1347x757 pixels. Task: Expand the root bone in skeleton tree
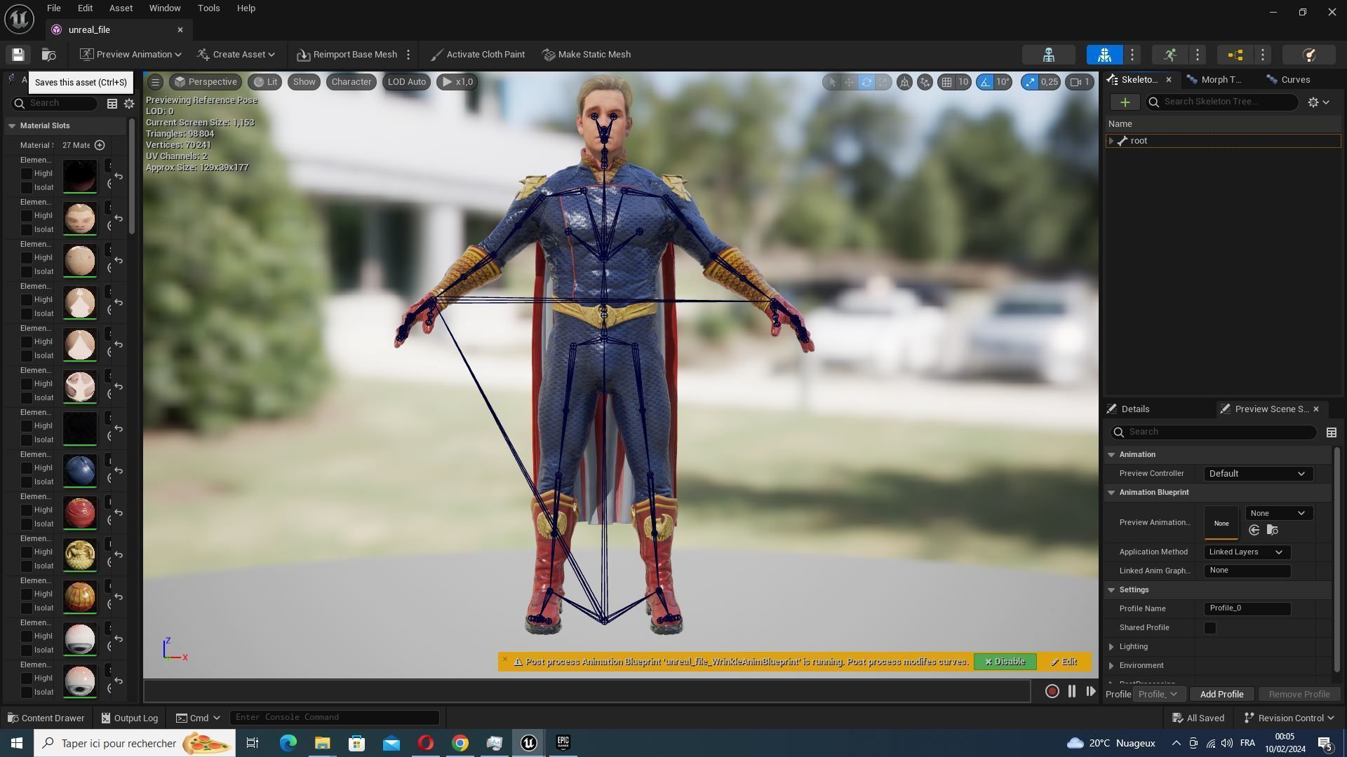point(1111,142)
